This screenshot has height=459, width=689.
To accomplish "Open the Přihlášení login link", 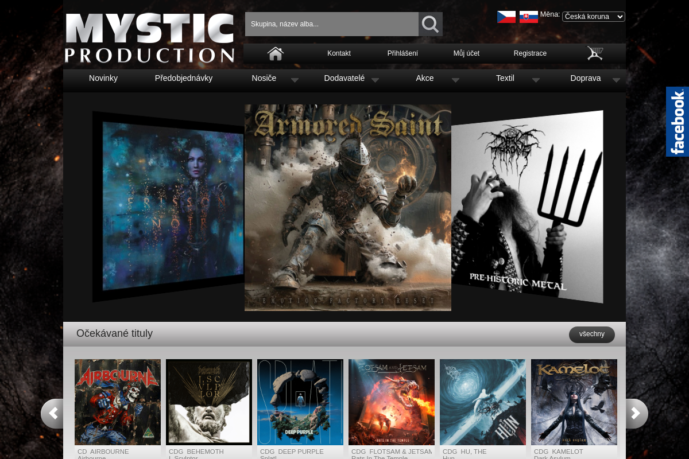I will [x=402, y=53].
